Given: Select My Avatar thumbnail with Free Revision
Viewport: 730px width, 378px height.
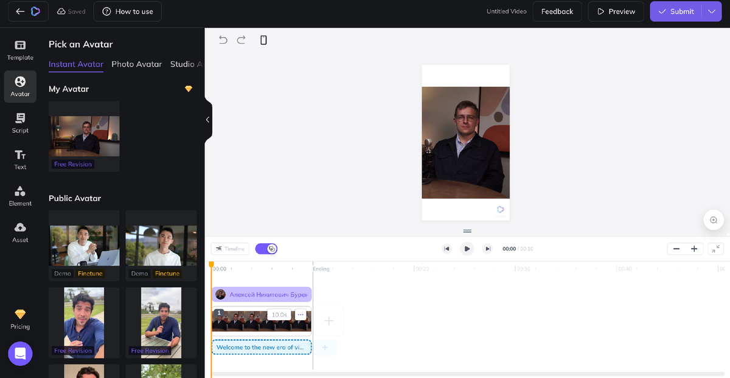Looking at the screenshot, I should pyautogui.click(x=84, y=136).
